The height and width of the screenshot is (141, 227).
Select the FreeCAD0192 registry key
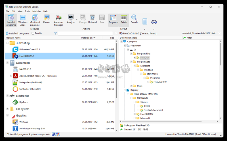click(147, 114)
